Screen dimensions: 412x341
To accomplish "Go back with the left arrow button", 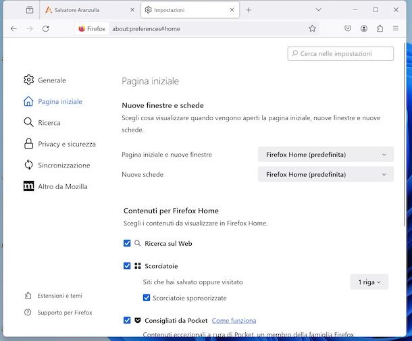I will tap(14, 28).
